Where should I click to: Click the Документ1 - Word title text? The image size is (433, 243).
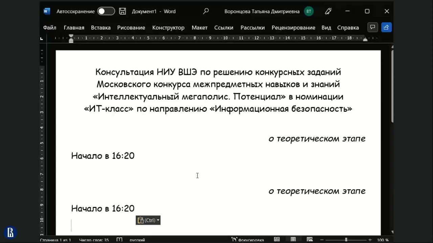coord(154,11)
